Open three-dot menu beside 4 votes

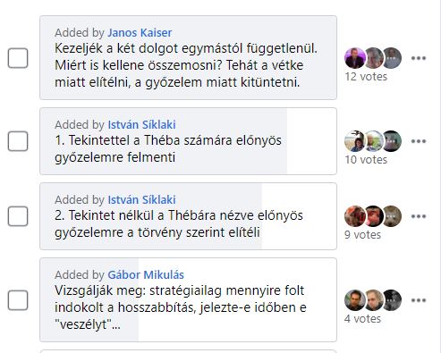(419, 300)
